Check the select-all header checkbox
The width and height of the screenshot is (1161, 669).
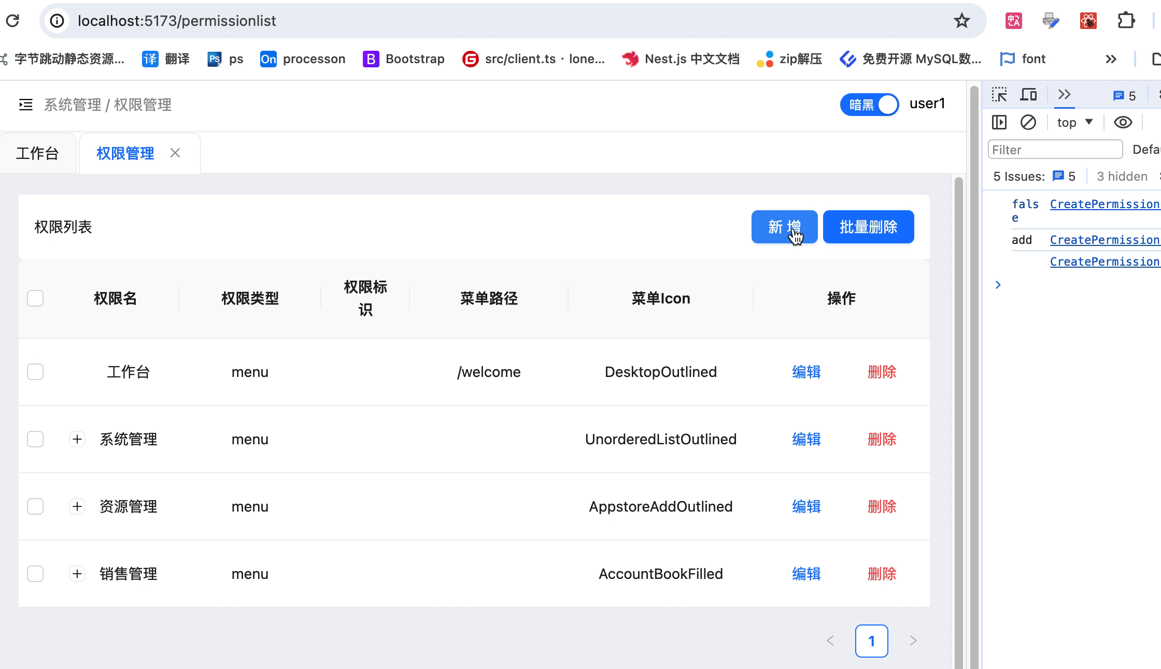(35, 298)
